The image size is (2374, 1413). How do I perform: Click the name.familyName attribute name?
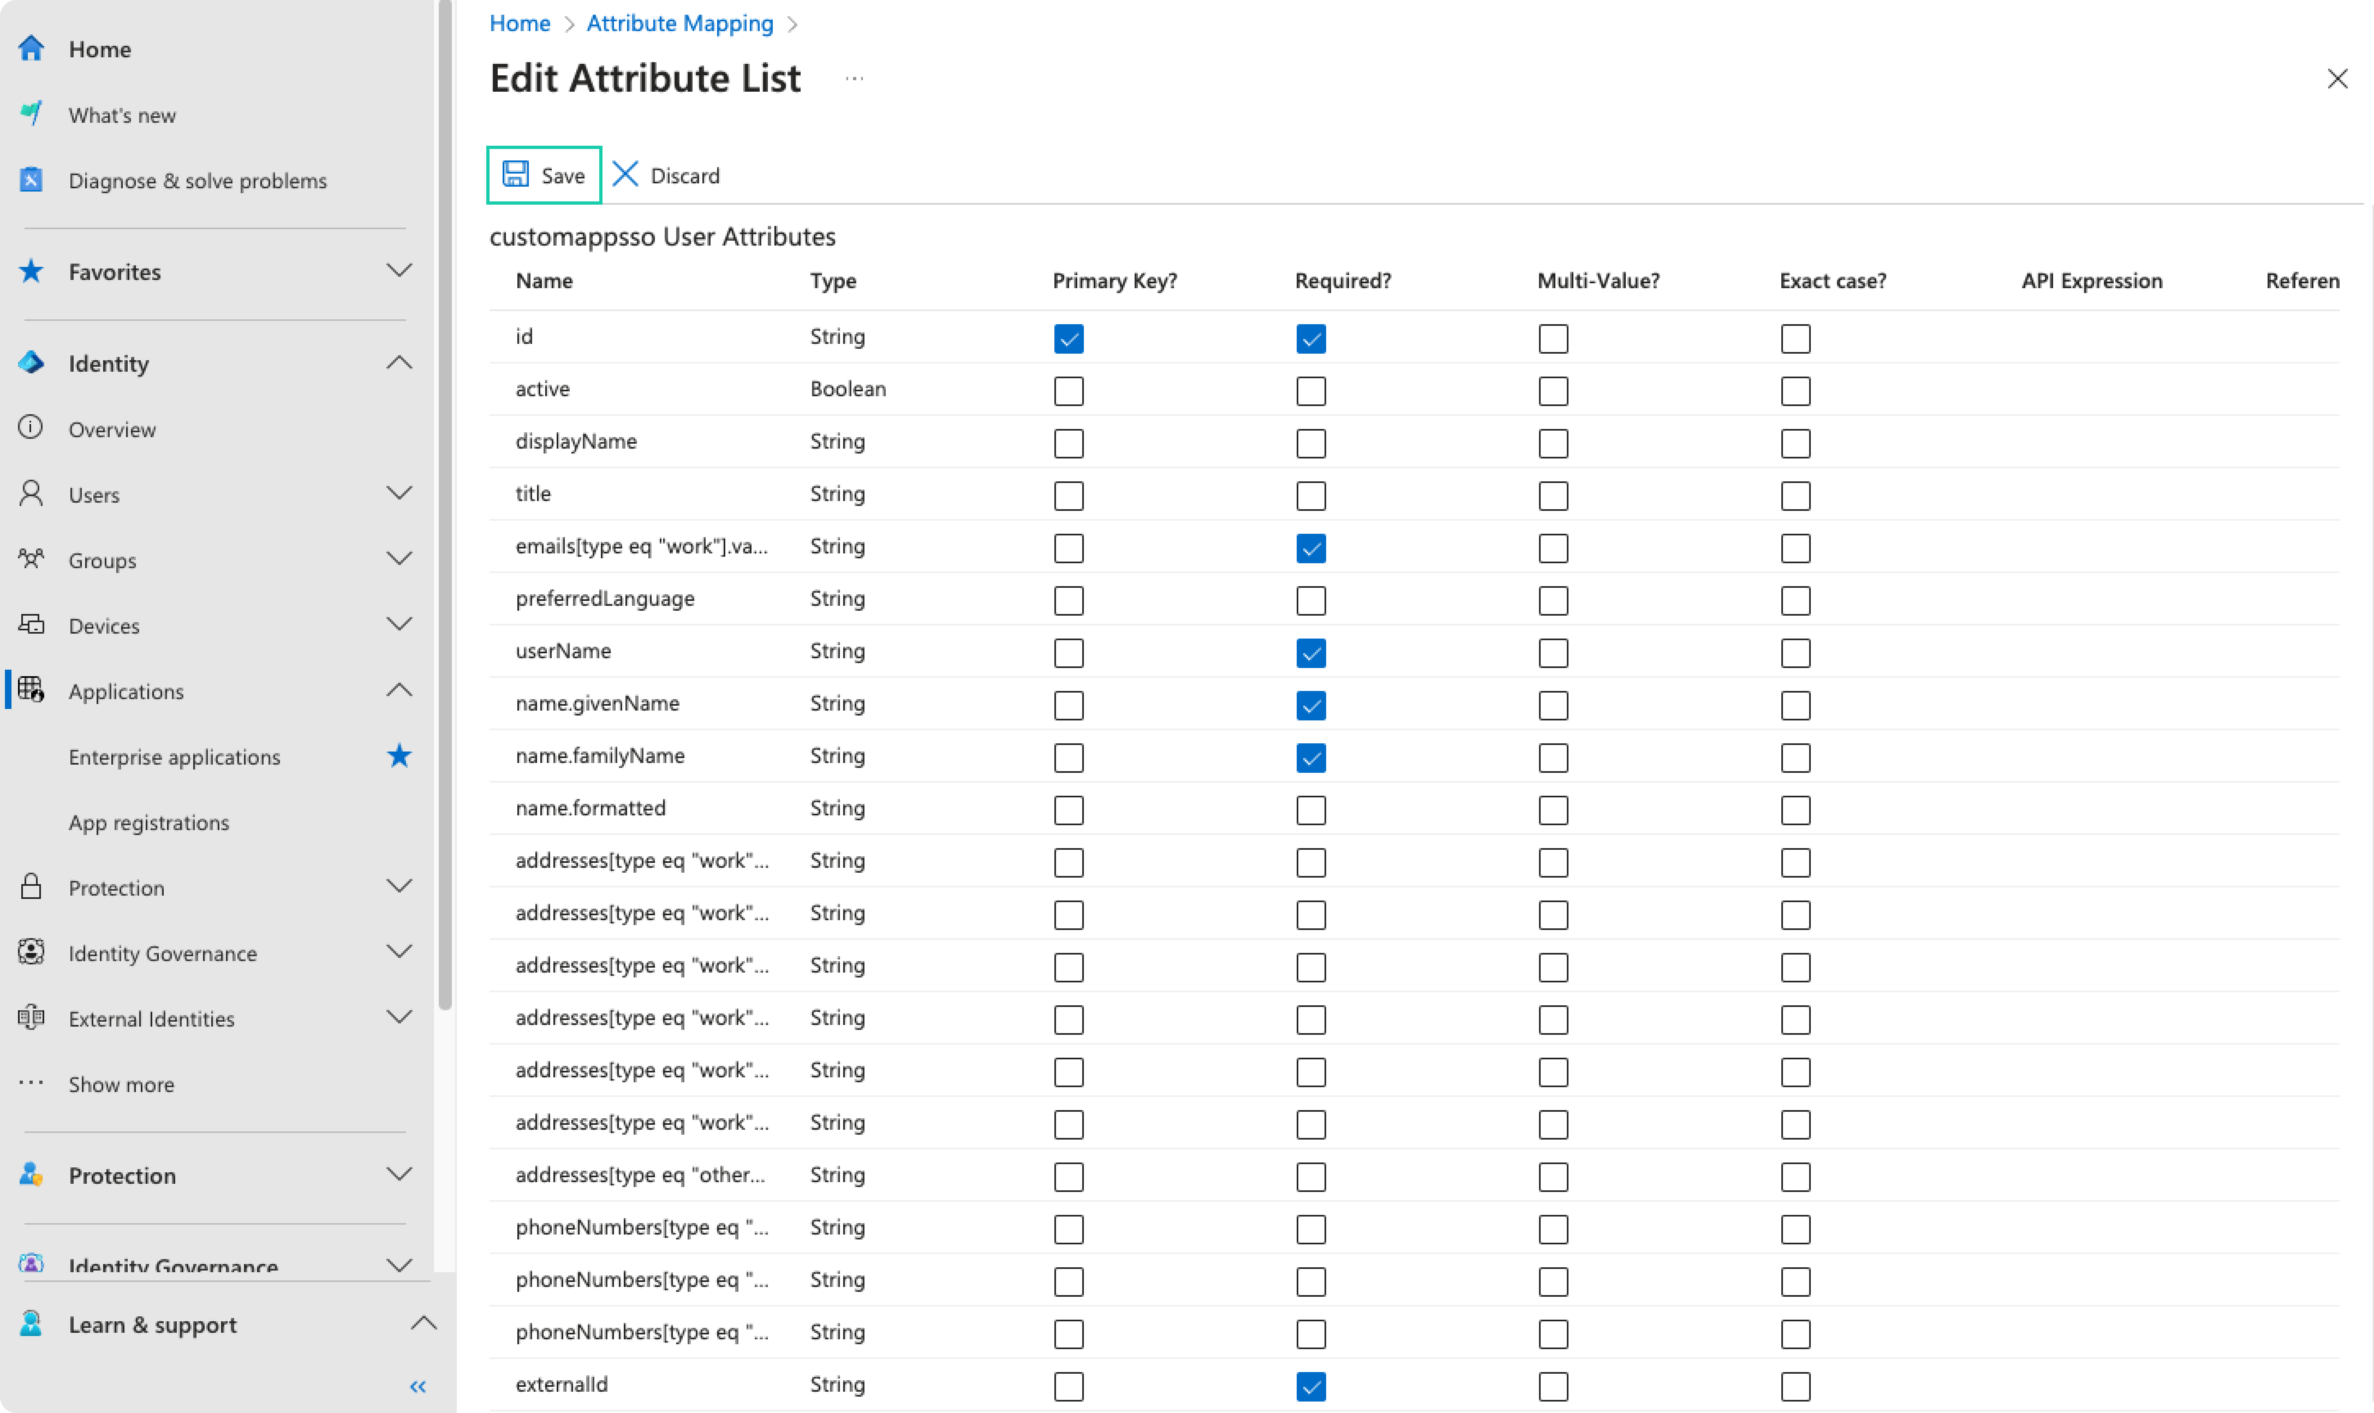tap(600, 755)
